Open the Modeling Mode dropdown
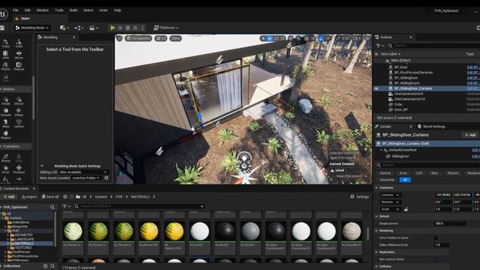The width and height of the screenshot is (480, 270). pos(31,28)
